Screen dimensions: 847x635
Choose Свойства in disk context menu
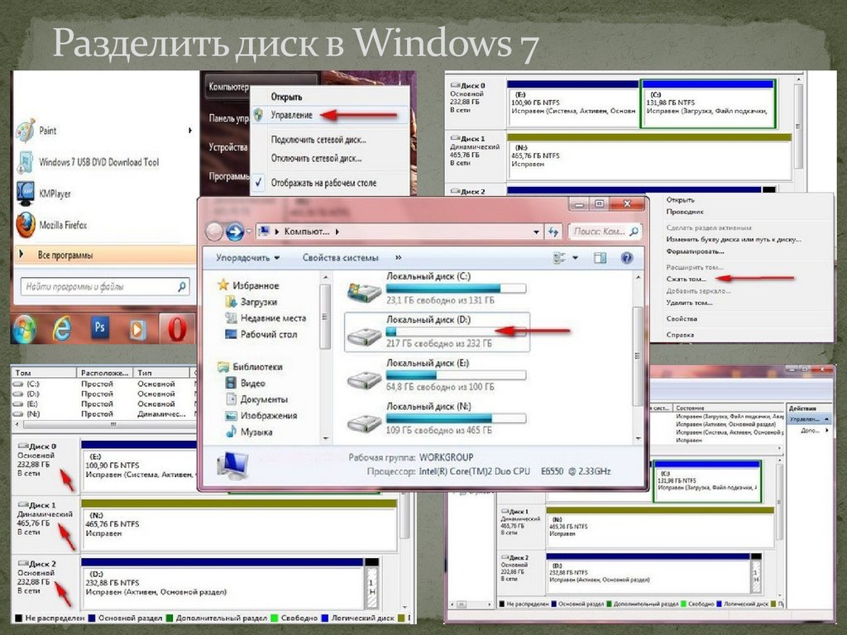coord(682,318)
